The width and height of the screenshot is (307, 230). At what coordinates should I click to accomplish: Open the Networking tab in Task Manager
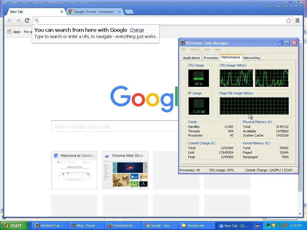252,58
